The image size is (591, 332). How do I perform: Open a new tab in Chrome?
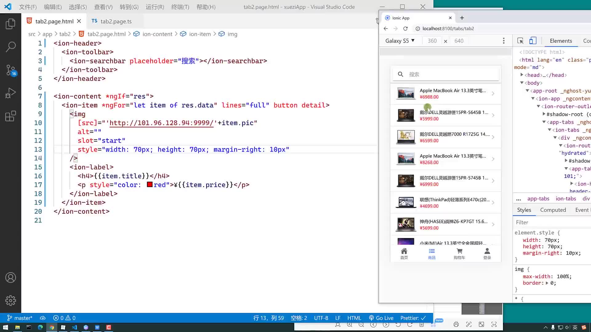pos(462,18)
